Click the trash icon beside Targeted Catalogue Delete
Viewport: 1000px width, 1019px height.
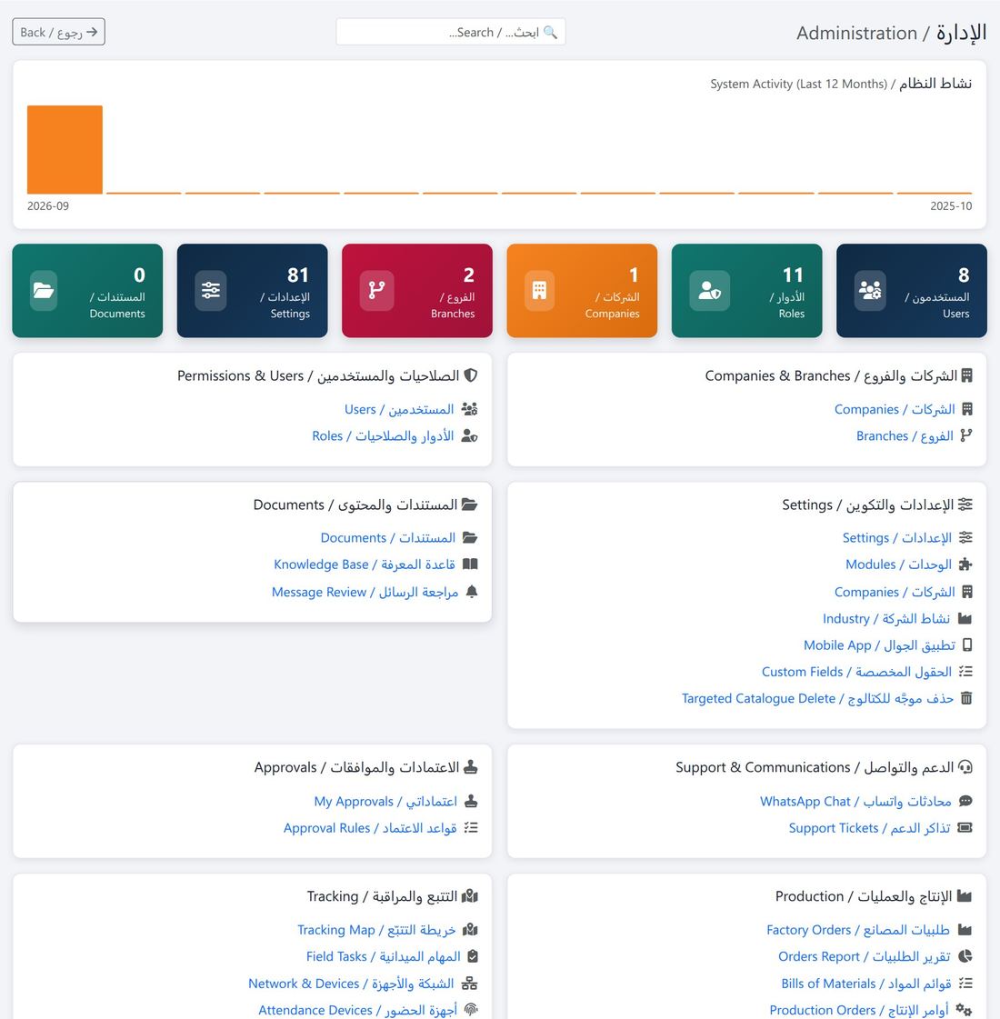coord(967,698)
